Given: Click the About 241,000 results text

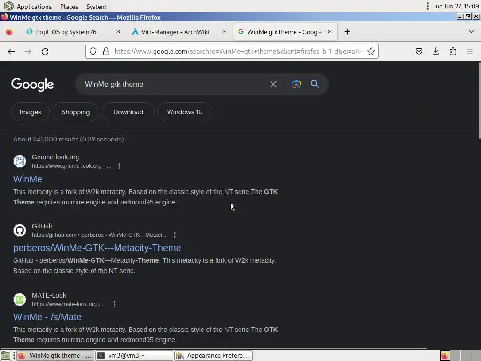Looking at the screenshot, I should pos(69,139).
